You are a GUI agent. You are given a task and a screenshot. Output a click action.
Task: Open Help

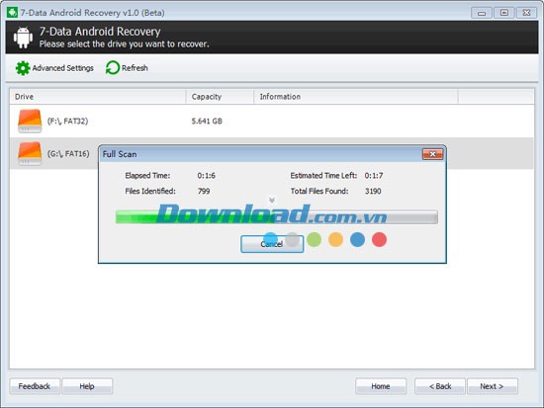point(87,386)
